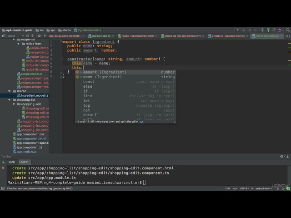Click the VCS commit changes icon
Image resolution: width=291 pixels, height=218 pixels.
[x=268, y=30]
